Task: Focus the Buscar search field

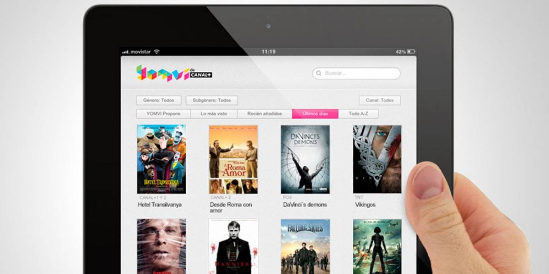Action: click(356, 73)
